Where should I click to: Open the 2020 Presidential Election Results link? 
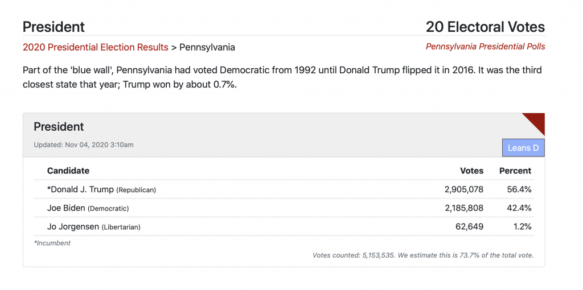(x=96, y=48)
